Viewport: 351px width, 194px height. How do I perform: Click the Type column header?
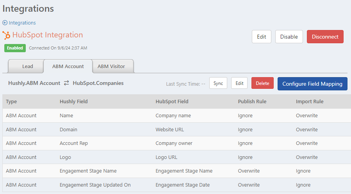coord(11,102)
